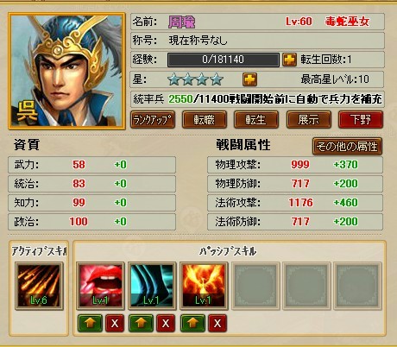Viewport: 397px width, 347px height.
Task: Click the ランクアップ button
Action: pos(153,120)
